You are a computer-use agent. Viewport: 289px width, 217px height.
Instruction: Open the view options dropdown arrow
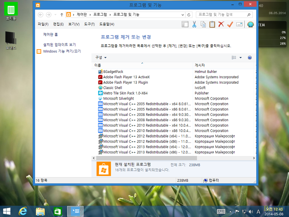click(241, 57)
